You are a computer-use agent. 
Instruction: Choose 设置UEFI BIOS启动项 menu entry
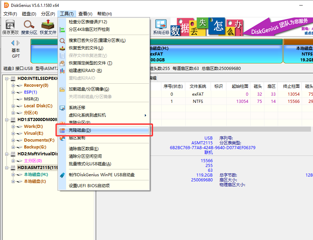click(x=104, y=185)
